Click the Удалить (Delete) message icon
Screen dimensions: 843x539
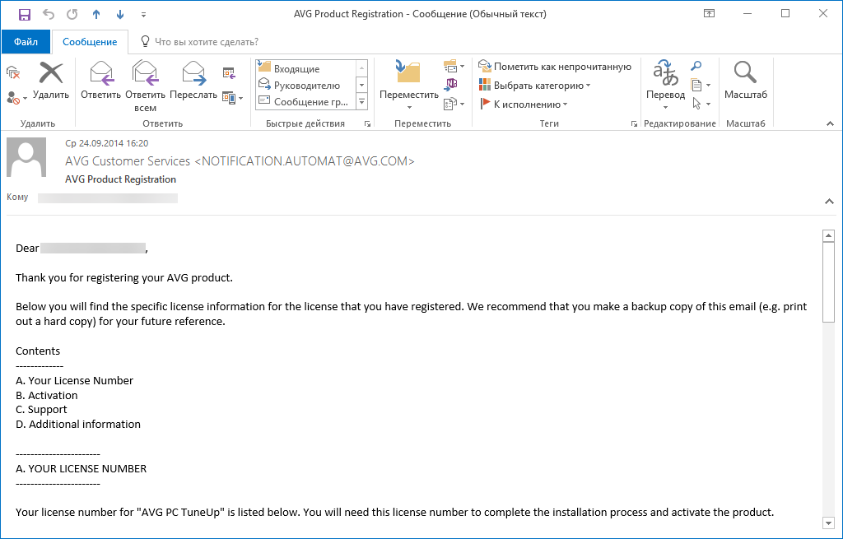point(51,81)
